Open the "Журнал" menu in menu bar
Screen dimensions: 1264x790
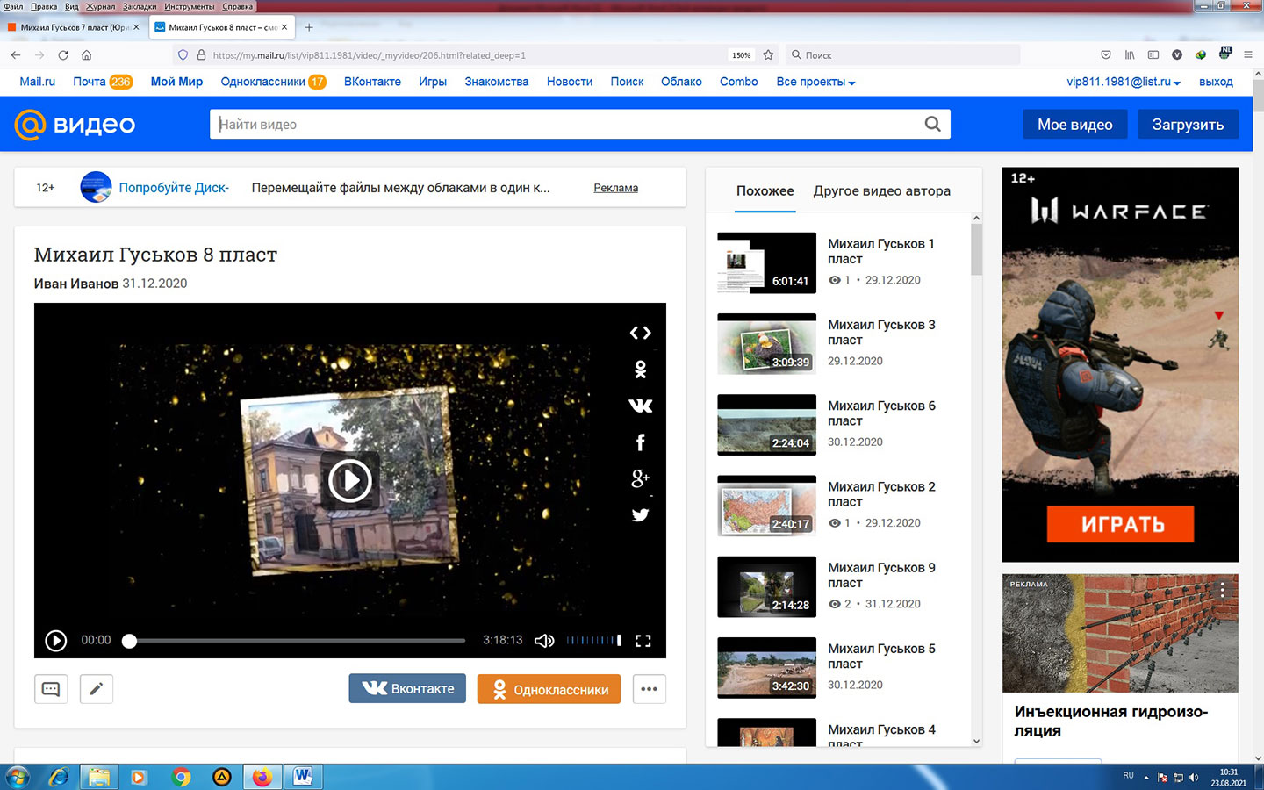click(100, 6)
